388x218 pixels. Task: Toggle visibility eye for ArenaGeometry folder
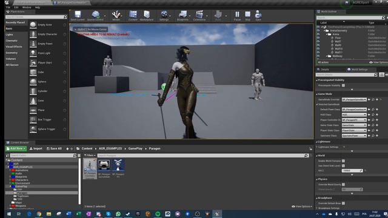(x=318, y=31)
